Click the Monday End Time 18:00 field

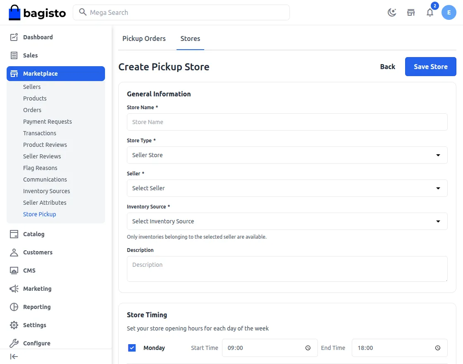click(399, 348)
